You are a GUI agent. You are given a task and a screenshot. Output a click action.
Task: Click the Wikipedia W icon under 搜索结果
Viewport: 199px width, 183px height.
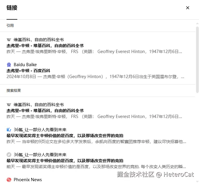9,105
